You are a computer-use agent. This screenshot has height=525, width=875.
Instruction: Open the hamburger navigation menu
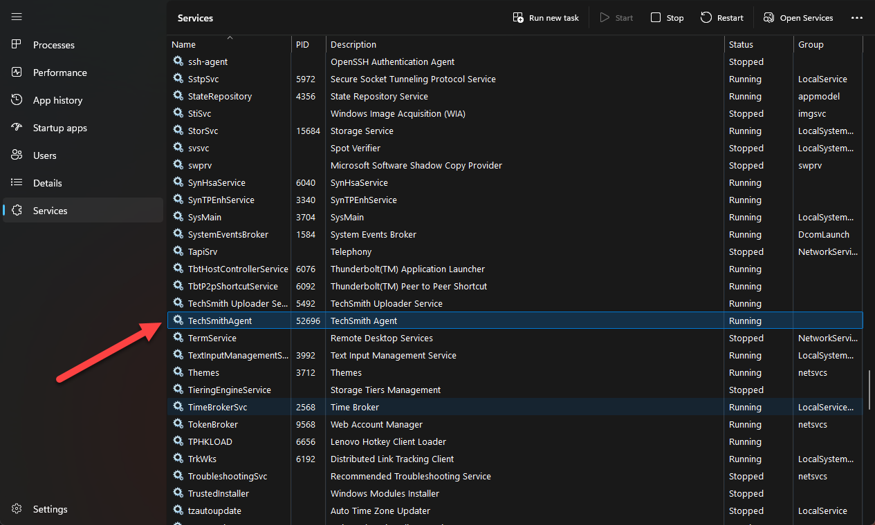pos(17,17)
